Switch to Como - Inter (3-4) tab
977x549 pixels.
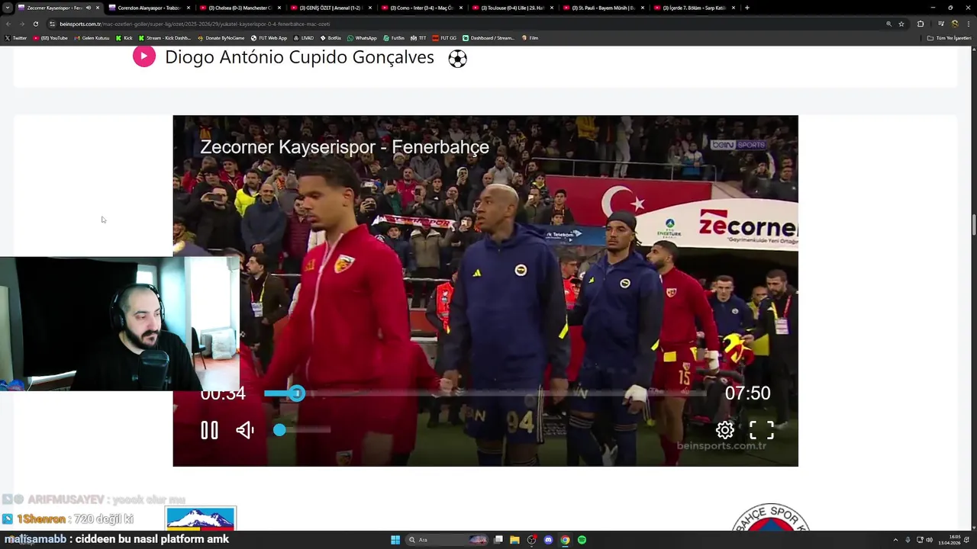[421, 8]
